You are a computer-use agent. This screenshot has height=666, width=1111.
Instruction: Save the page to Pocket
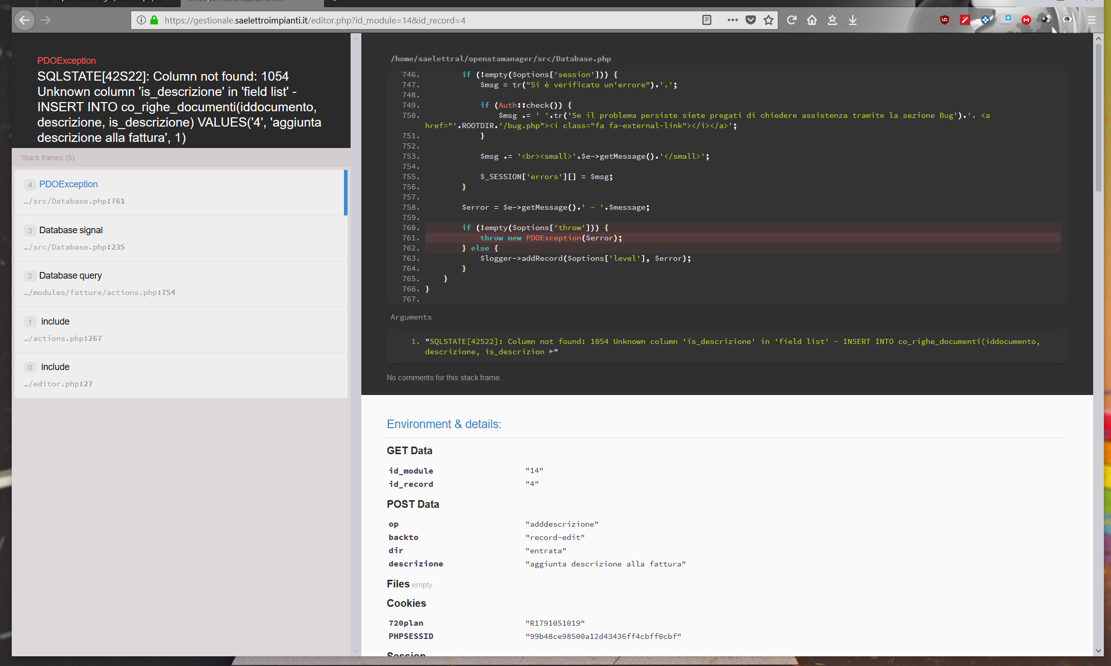pyautogui.click(x=751, y=20)
